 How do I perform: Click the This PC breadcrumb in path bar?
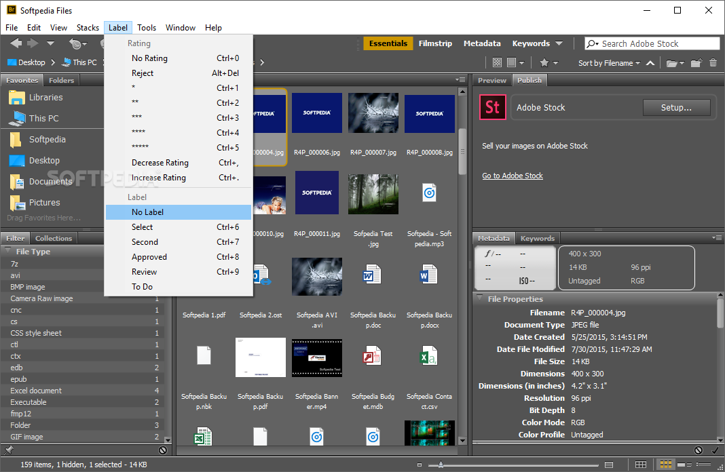click(x=80, y=62)
